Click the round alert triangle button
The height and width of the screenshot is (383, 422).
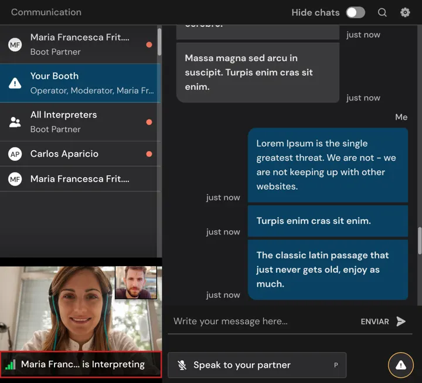[400, 365]
